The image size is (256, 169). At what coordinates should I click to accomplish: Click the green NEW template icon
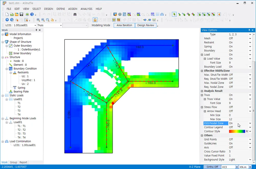(x=12, y=14)
